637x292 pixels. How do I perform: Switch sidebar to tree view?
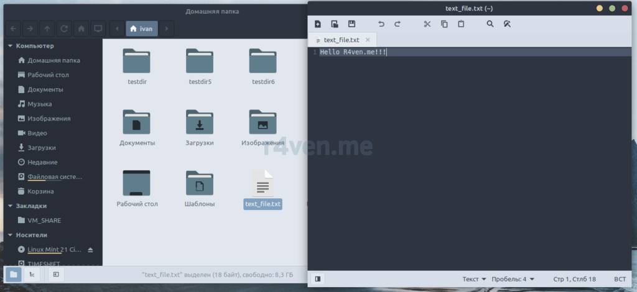click(31, 274)
